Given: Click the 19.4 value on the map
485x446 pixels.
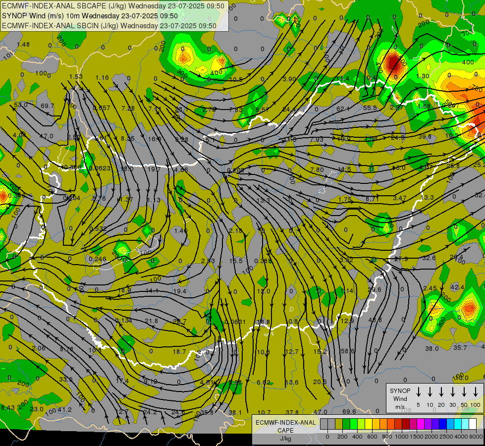Looking at the screenshot, I should pos(180,291).
